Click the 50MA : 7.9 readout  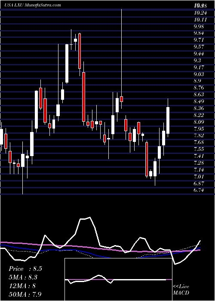(x=25, y=294)
